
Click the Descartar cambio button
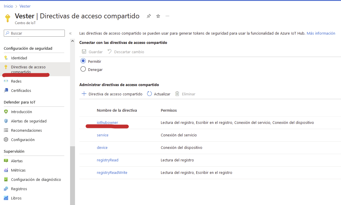(126, 52)
